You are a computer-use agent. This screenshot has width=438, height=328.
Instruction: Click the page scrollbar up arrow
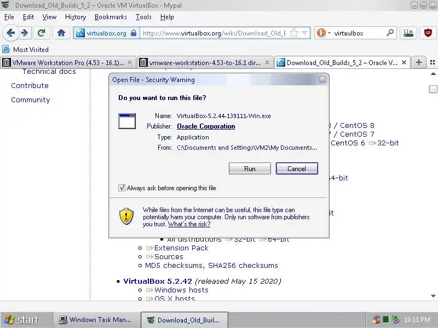pos(433,74)
